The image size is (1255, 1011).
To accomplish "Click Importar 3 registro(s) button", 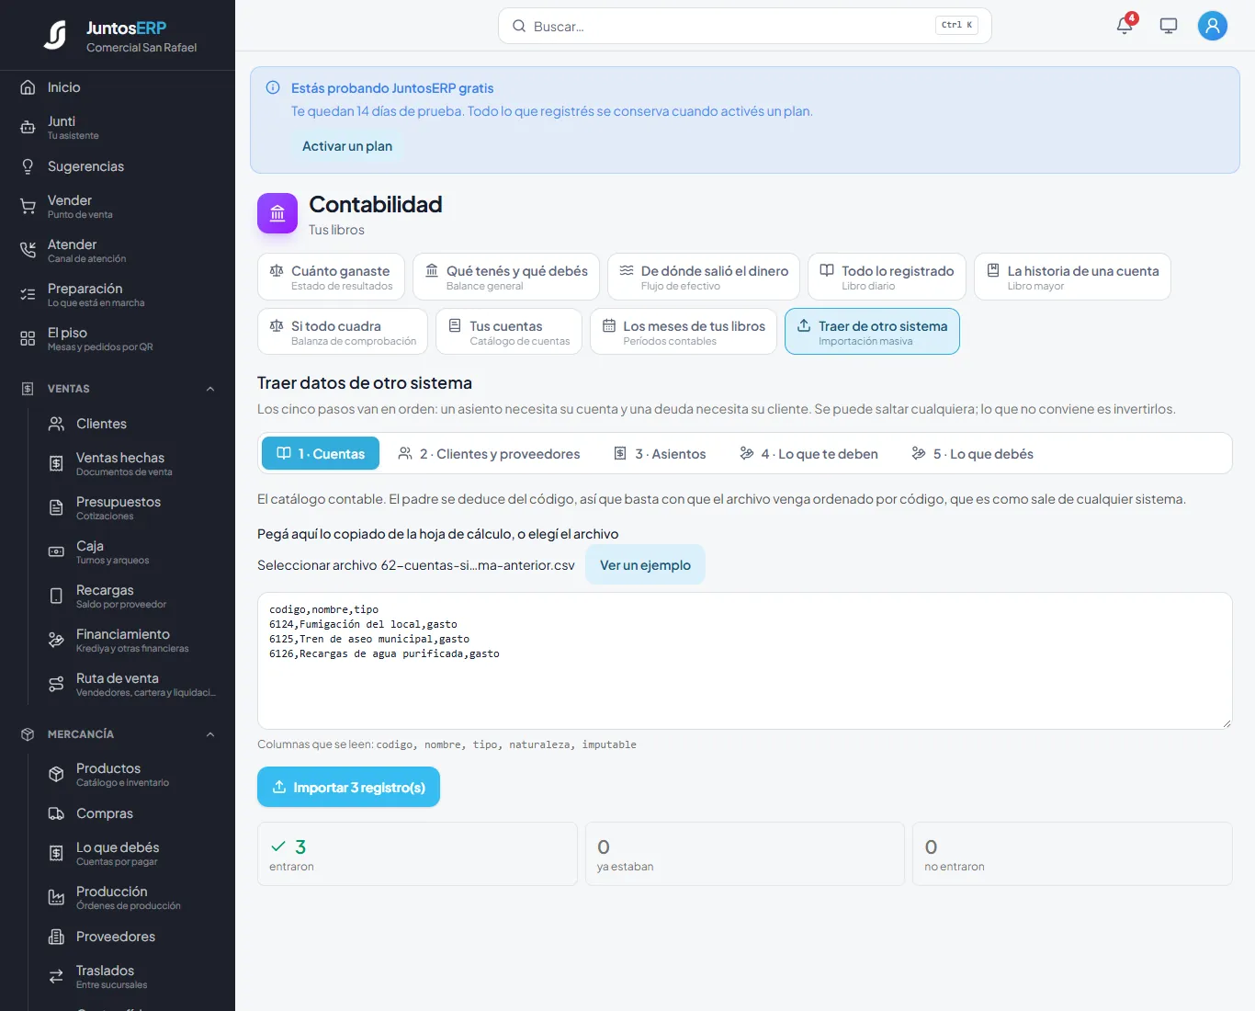I will point(348,788).
